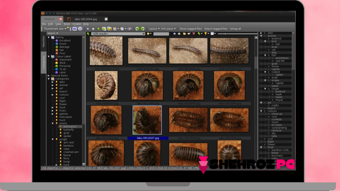Click the quick filter input field
The image size is (340, 191).
coord(161,34)
